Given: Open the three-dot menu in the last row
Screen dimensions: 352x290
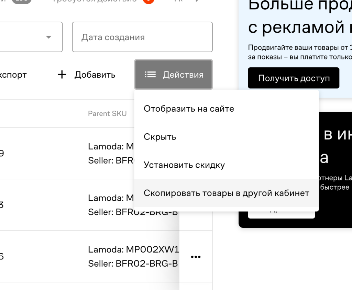Looking at the screenshot, I should (196, 257).
